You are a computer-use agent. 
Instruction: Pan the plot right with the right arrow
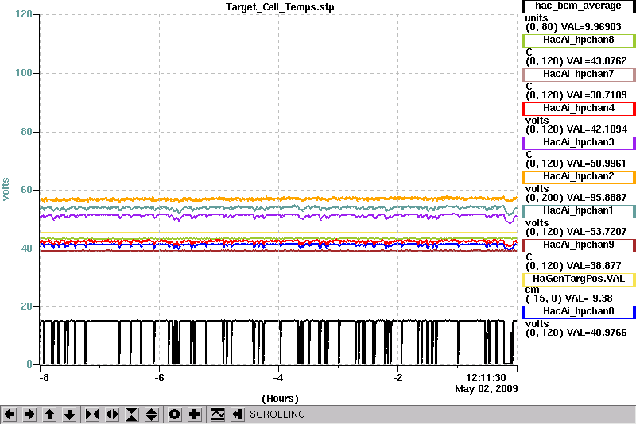coord(29,414)
